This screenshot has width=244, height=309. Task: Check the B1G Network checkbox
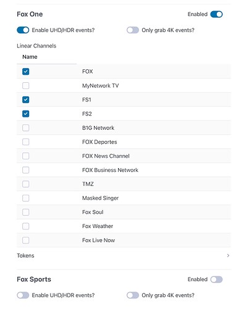click(x=26, y=128)
